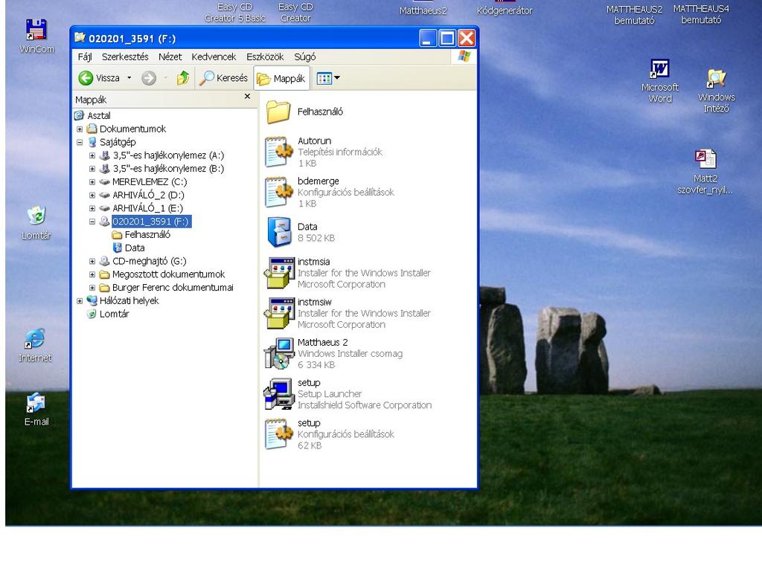Expand CD-meghajtó (G:) tree node
The height and width of the screenshot is (571, 762).
92,261
